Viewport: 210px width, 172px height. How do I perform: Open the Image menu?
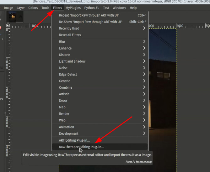pos(8,8)
